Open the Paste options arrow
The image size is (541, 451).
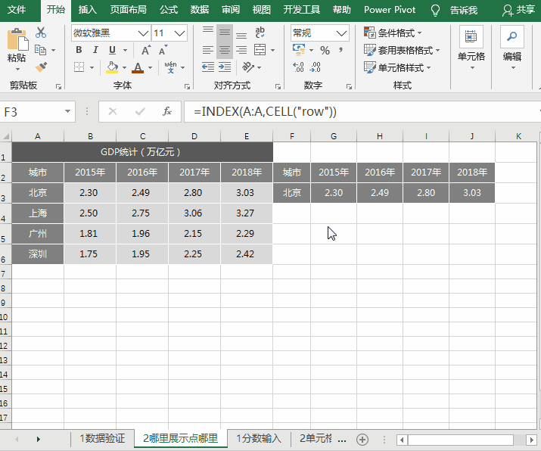(x=17, y=70)
